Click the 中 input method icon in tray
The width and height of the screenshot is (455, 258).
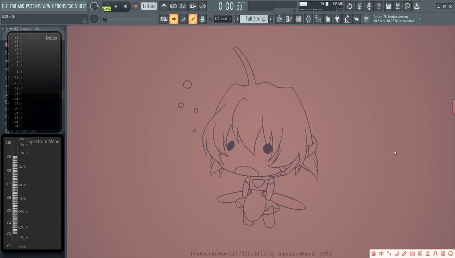381,254
